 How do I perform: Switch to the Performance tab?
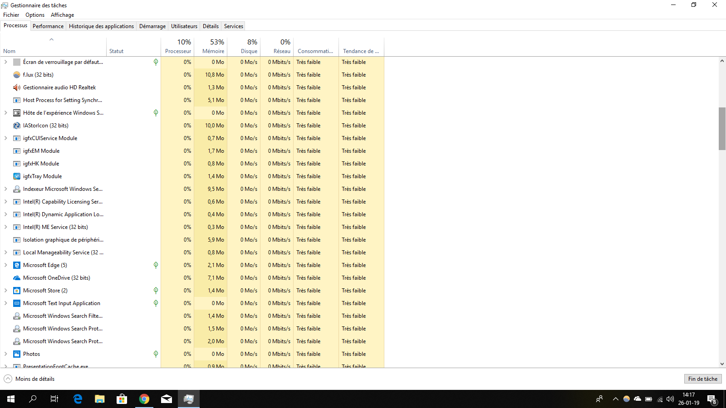(x=48, y=26)
